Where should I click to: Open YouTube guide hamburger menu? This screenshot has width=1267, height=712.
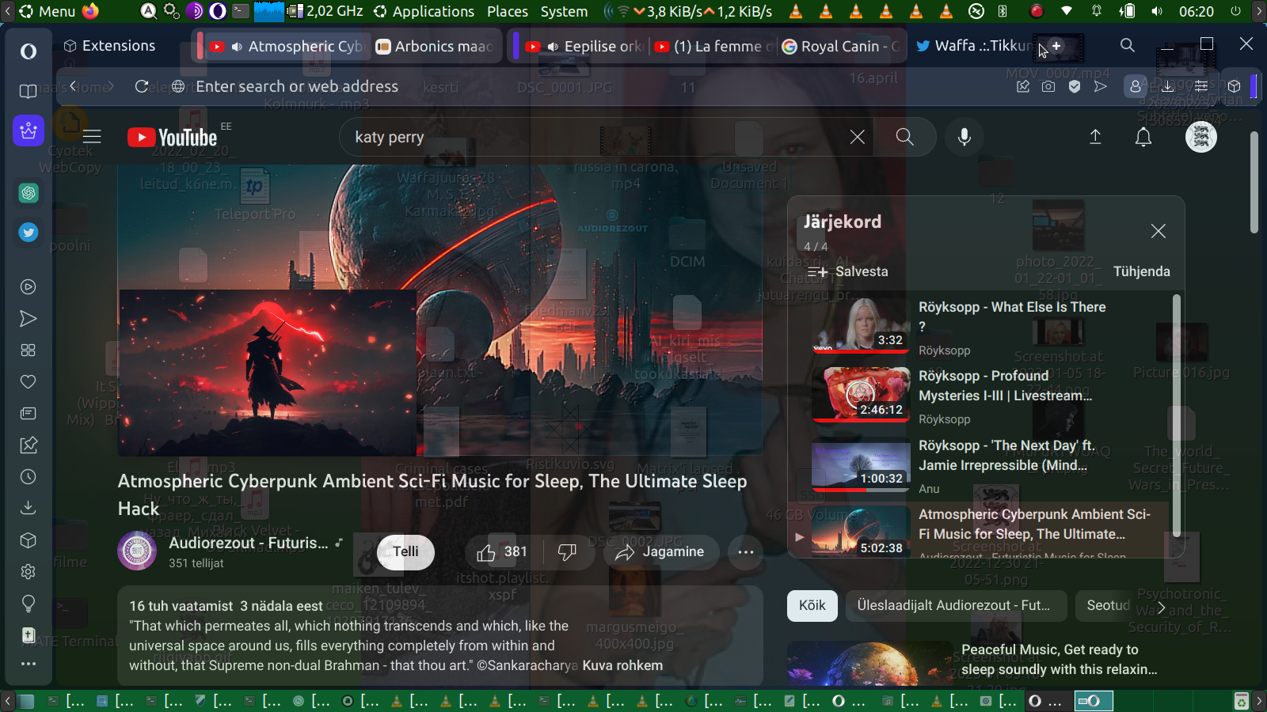pos(92,137)
